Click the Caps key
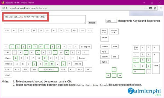164x98 pixels. [x=8, y=58]
